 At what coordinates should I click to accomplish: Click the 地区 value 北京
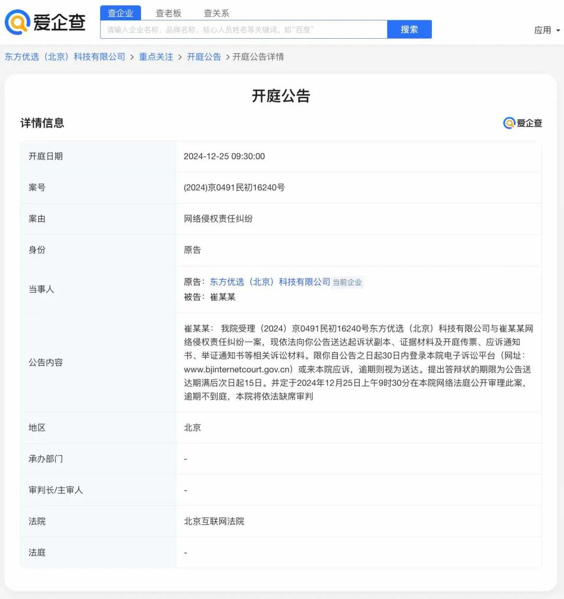tap(192, 428)
